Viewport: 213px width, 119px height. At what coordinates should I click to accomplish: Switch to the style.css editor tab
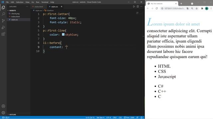pyautogui.click(x=55, y=7)
